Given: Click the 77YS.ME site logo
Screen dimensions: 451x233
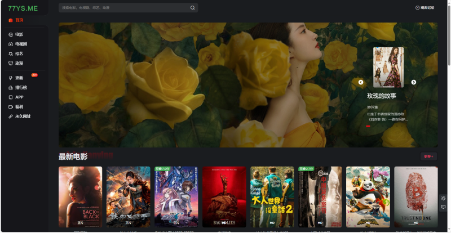Looking at the screenshot, I should point(23,8).
